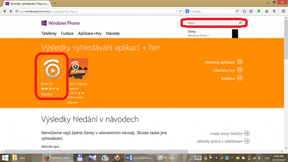Open the Telefony menu

pos(49,33)
